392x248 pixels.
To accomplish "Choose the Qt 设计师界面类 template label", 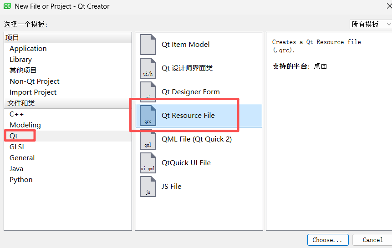I will point(187,68).
